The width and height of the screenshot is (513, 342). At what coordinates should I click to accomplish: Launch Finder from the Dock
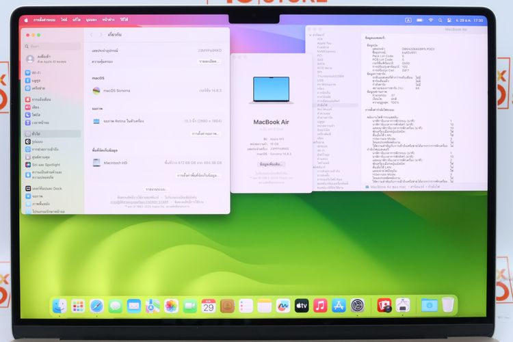[x=60, y=306]
